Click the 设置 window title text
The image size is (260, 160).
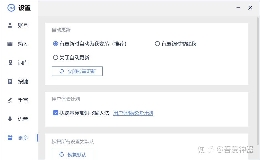25,8
